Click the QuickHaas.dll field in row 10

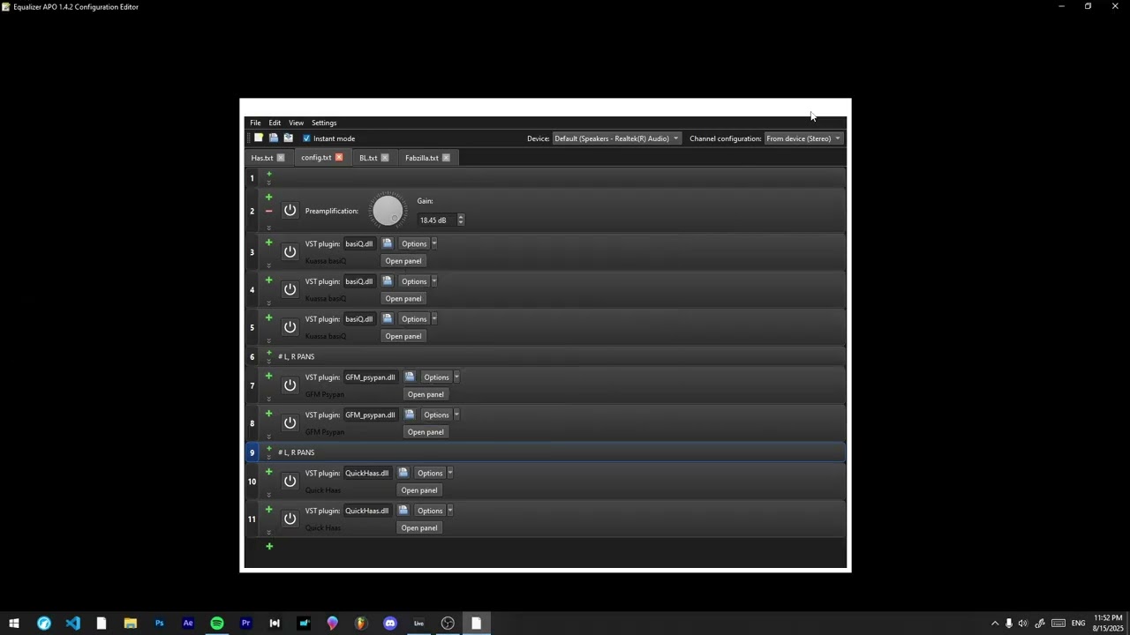coord(367,473)
